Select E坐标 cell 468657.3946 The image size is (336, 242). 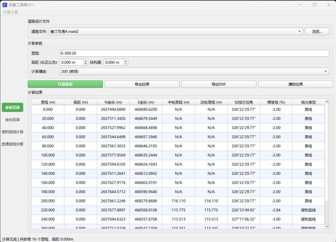point(146,137)
